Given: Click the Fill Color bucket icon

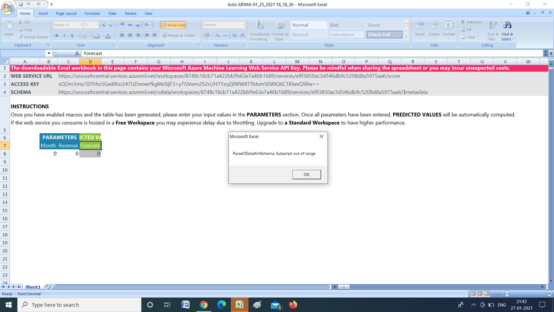Looking at the screenshot, I should pos(97,36).
